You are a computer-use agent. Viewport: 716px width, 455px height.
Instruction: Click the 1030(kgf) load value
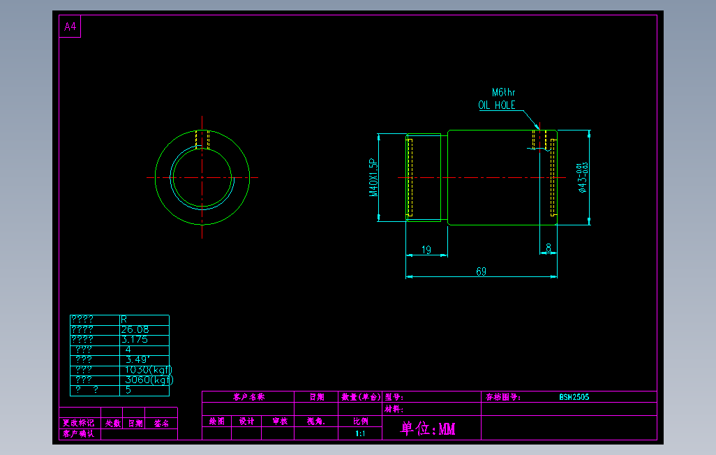[149, 370]
